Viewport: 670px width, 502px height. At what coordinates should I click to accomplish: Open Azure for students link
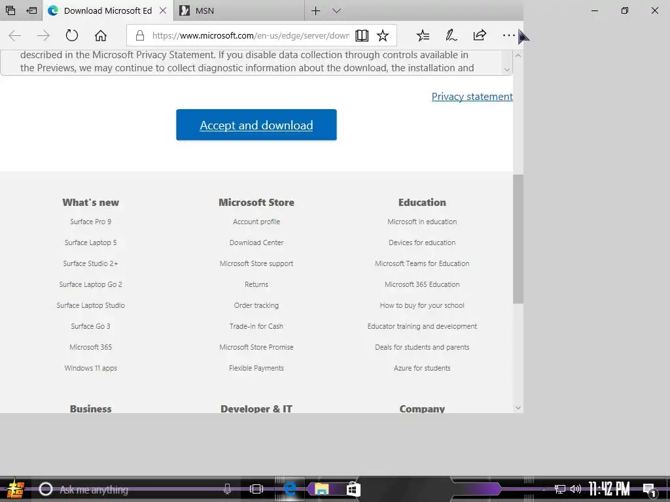click(422, 368)
